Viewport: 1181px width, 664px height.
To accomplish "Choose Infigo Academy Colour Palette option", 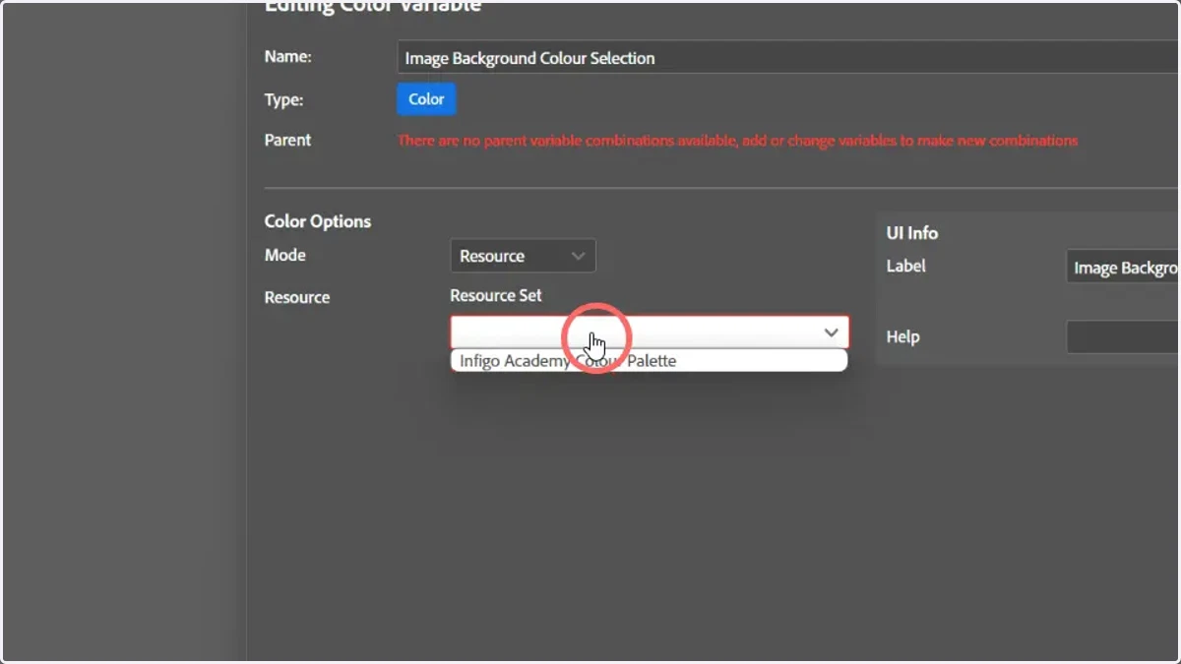I will [650, 361].
